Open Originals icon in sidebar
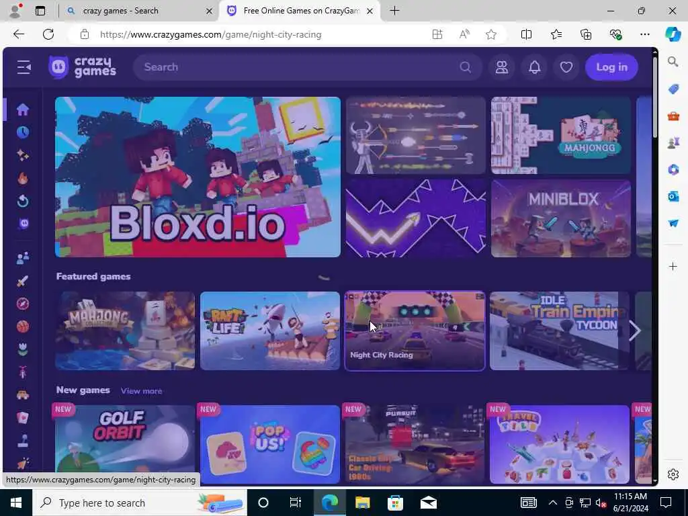688x516 pixels. [24, 224]
